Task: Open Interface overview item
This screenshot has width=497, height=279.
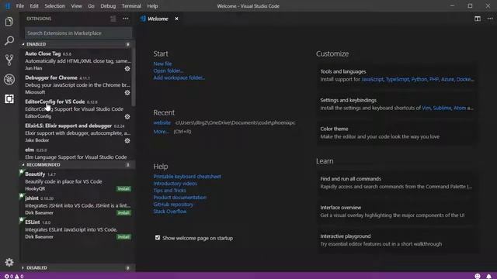Action: pos(396,212)
